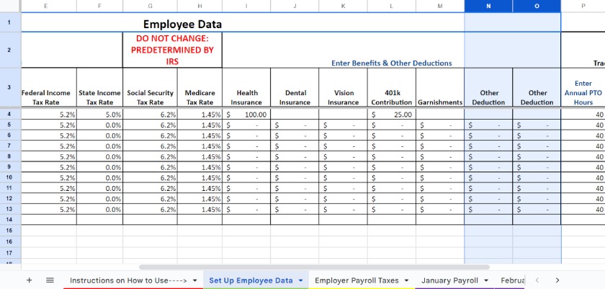This screenshot has width=605, height=289.
Task: Select row 13 header
Action: [x=10, y=209]
